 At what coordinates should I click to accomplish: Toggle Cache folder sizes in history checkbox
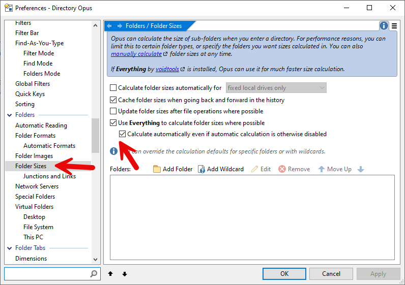113,100
